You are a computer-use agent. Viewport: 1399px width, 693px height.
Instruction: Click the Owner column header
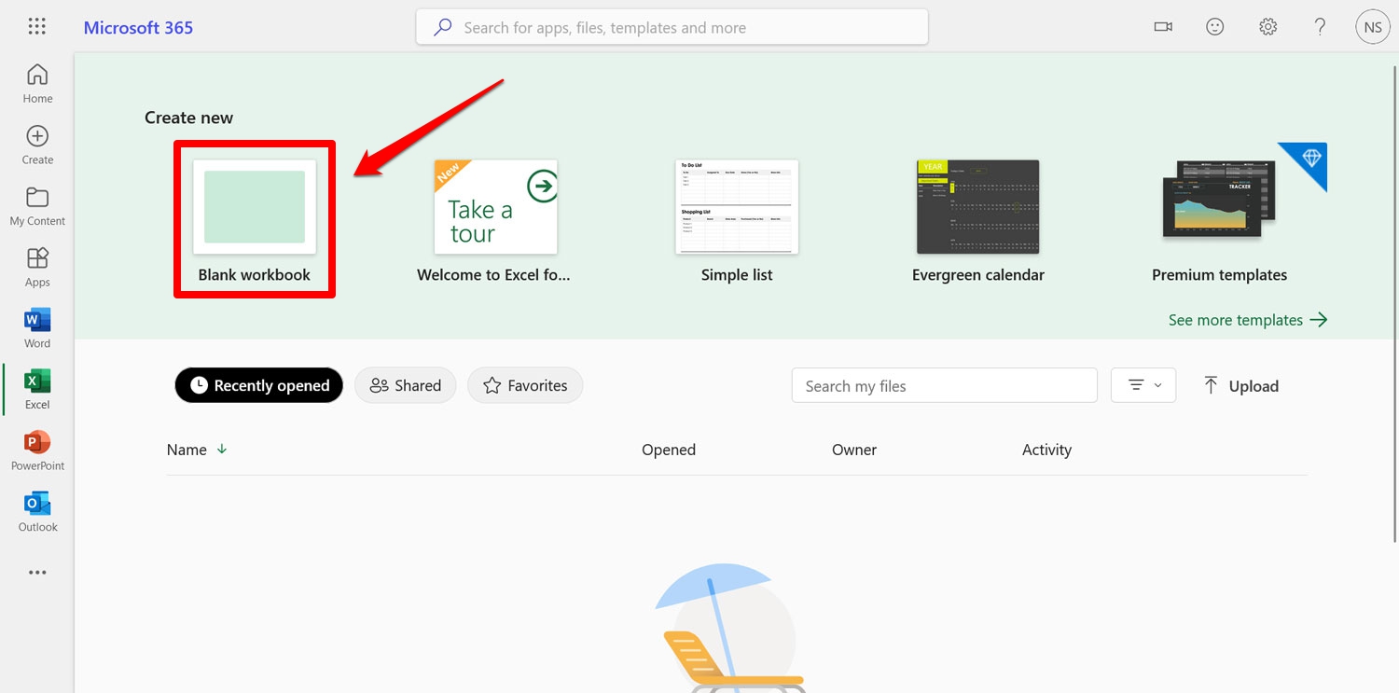coord(854,450)
